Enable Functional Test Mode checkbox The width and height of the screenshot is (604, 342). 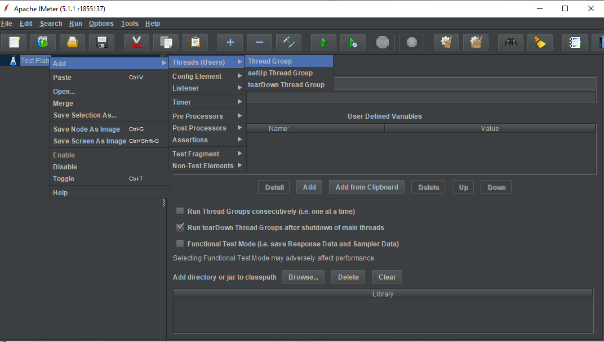[180, 244]
